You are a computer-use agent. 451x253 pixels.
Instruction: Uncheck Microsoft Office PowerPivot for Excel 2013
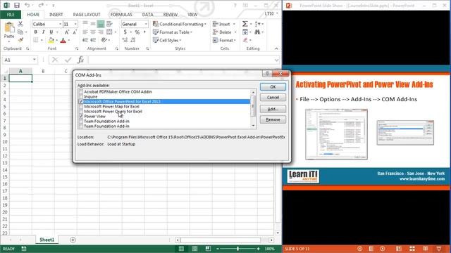[80, 101]
